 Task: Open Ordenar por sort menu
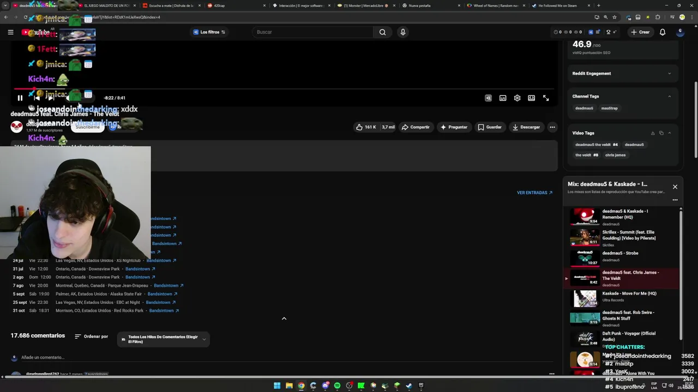[x=91, y=336]
